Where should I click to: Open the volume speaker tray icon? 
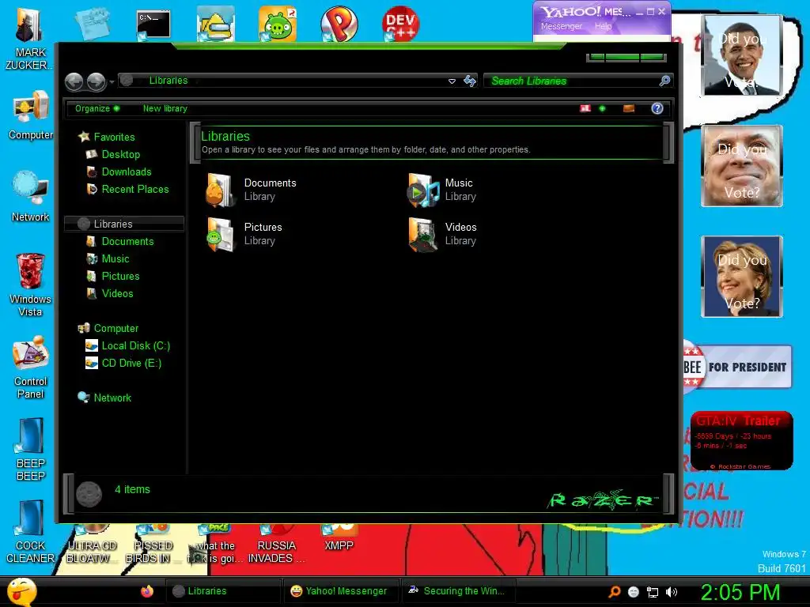pyautogui.click(x=671, y=593)
